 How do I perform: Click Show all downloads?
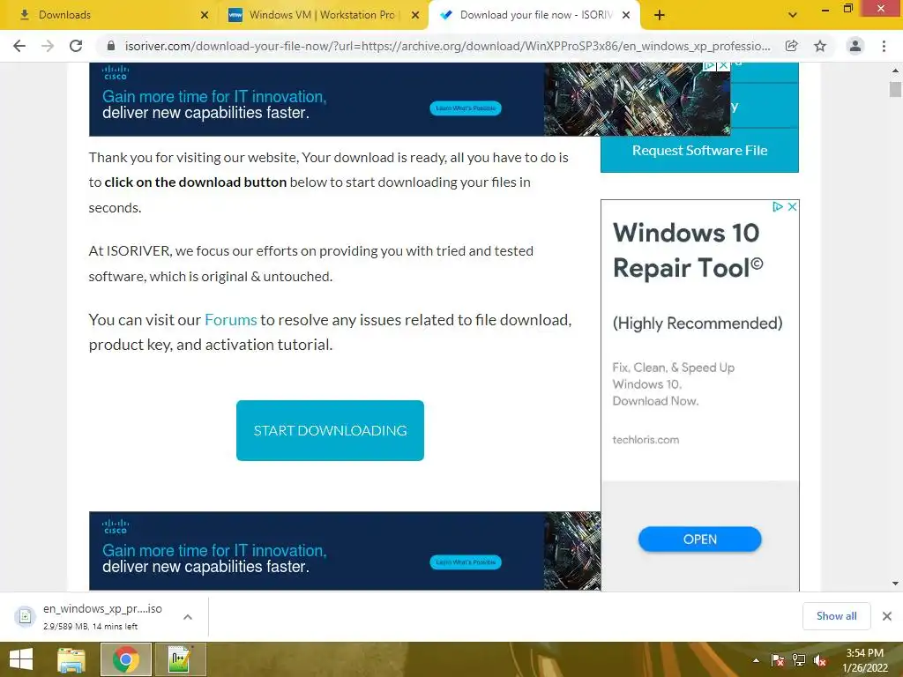point(836,616)
